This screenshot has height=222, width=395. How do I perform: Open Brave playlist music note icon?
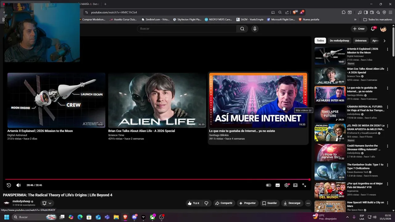(x=360, y=12)
